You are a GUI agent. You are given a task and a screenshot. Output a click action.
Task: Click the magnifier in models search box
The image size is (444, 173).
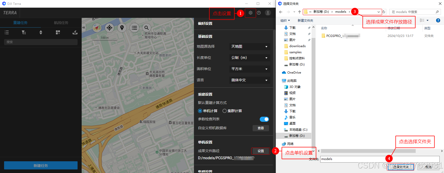point(437,12)
